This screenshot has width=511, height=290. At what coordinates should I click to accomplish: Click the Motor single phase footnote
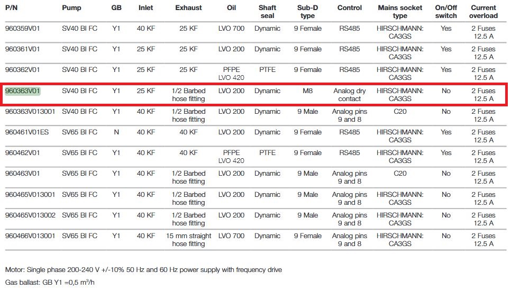click(143, 270)
